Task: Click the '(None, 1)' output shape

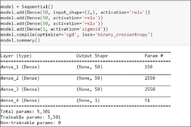Action: click(x=88, y=100)
